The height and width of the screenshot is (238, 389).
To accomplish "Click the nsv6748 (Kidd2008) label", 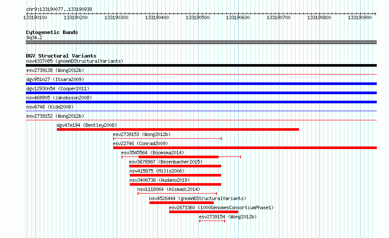I will pyautogui.click(x=50, y=107).
